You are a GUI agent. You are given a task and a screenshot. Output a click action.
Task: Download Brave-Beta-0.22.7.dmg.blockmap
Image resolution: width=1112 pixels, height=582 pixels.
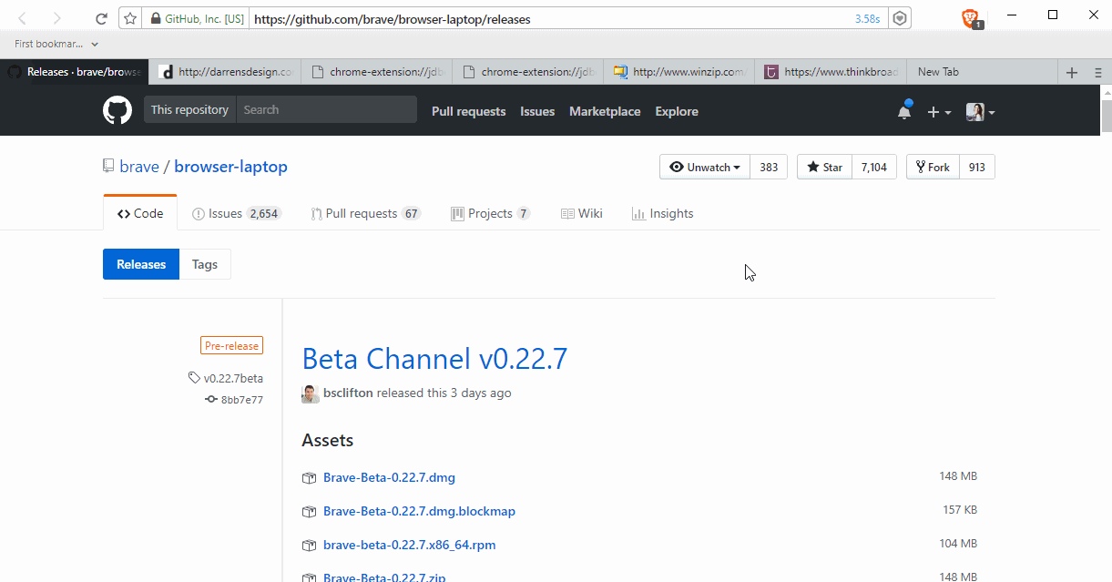click(419, 511)
